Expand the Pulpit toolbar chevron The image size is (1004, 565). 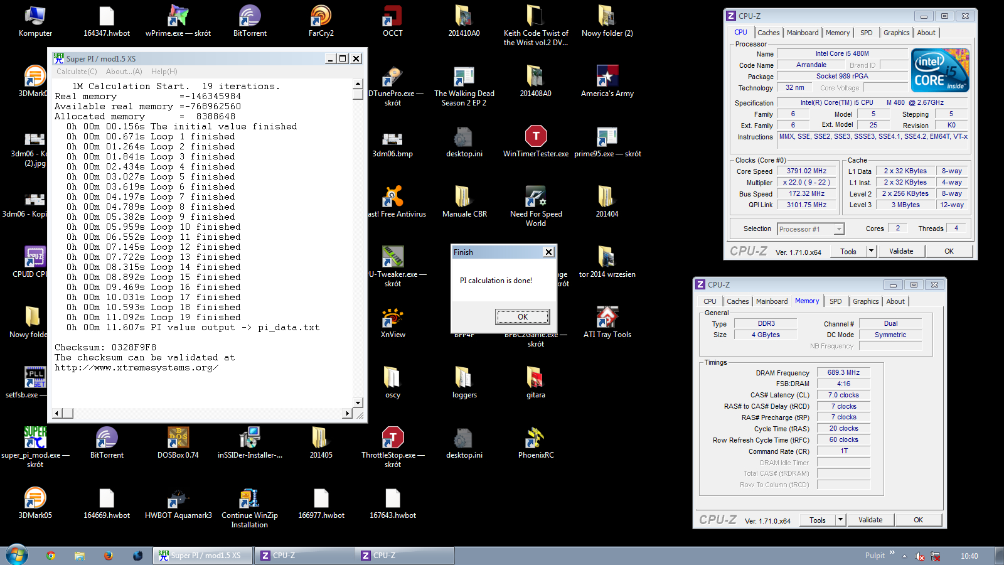tap(892, 553)
